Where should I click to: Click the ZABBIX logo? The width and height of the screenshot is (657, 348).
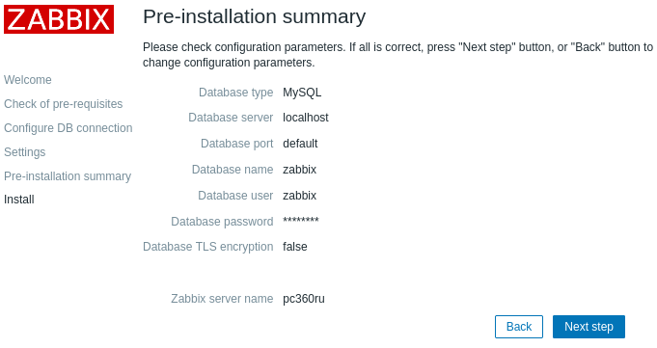coord(59,19)
